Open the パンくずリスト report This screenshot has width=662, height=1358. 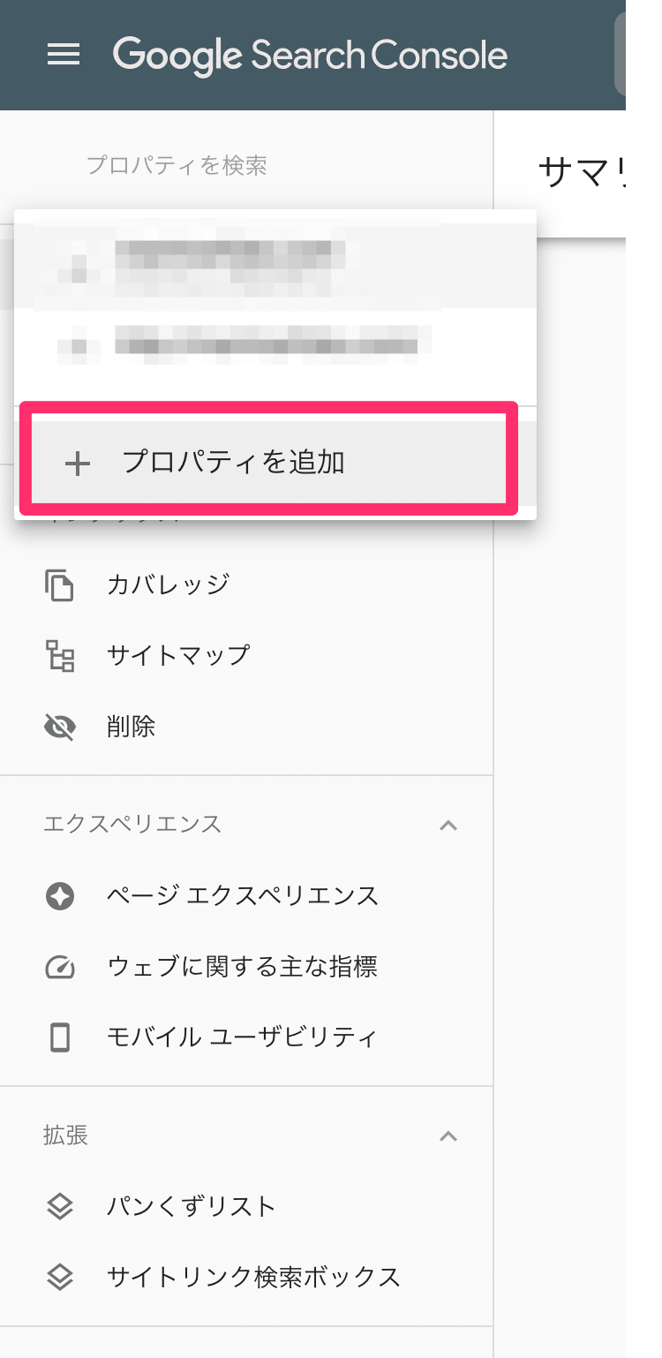(x=192, y=1206)
